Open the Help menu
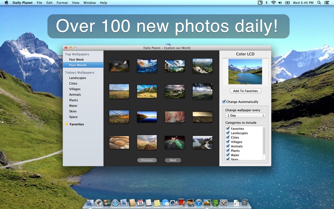Viewport: 334px width, 209px height. click(x=104, y=3)
